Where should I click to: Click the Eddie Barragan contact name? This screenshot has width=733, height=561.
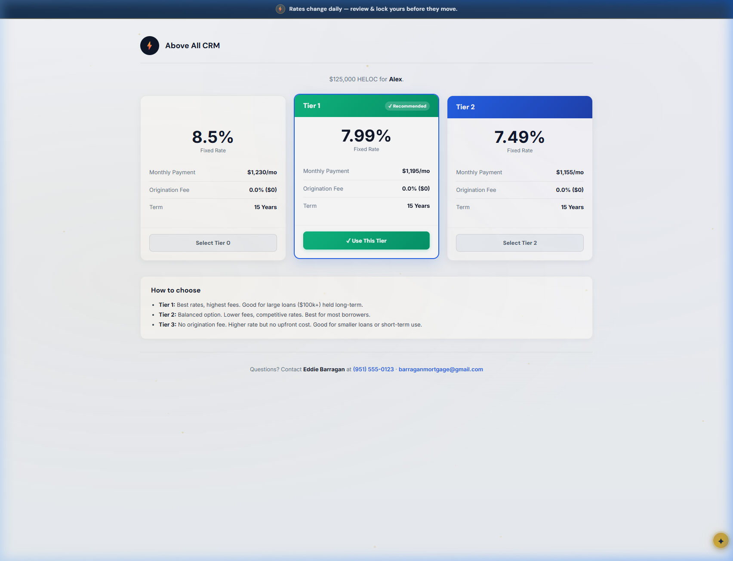point(324,369)
